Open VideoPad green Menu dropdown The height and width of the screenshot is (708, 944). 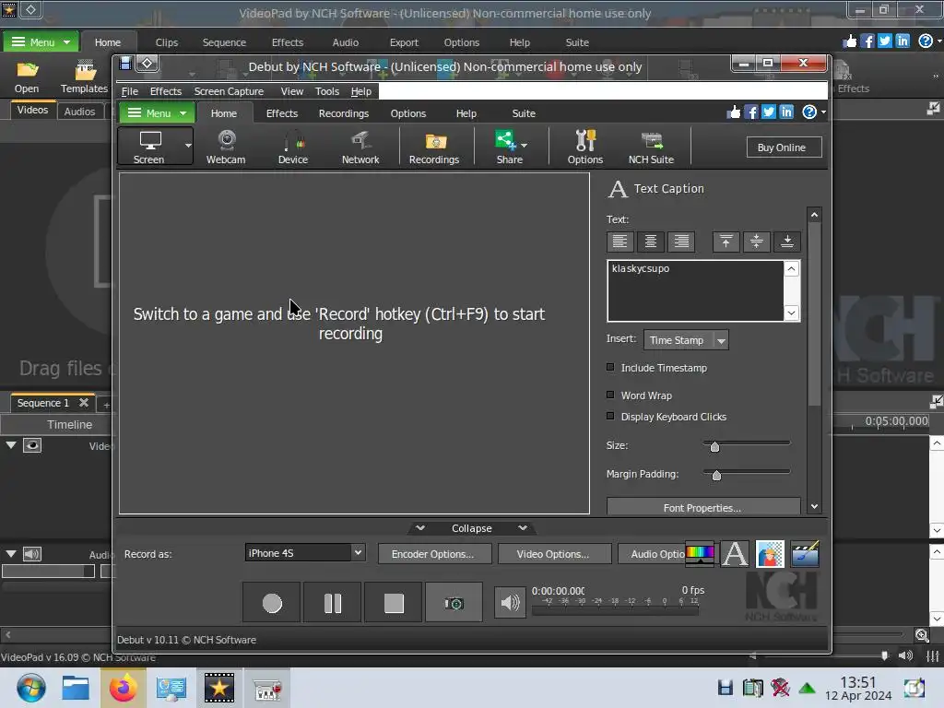(41, 42)
